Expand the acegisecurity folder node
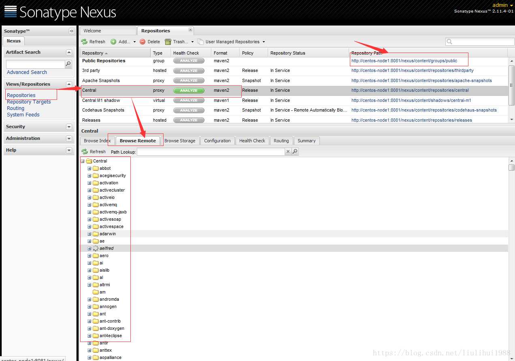Image resolution: width=515 pixels, height=361 pixels. [x=89, y=175]
